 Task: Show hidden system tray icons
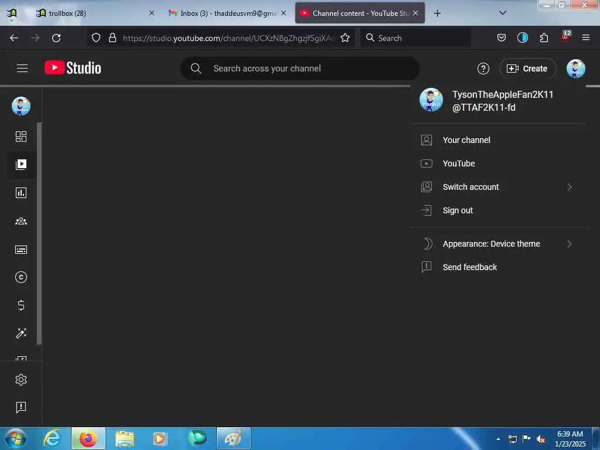(x=498, y=439)
